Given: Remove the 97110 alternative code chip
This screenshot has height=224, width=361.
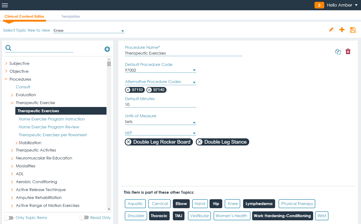Looking at the screenshot, I should (128, 90).
